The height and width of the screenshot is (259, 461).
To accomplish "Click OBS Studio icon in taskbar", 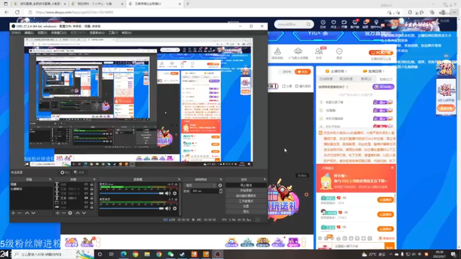I will (x=218, y=254).
